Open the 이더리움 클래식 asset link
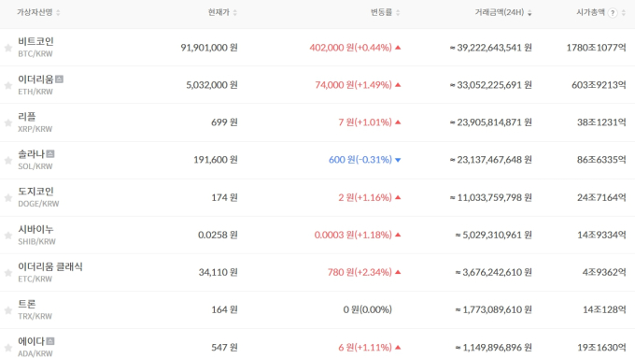 coord(50,266)
